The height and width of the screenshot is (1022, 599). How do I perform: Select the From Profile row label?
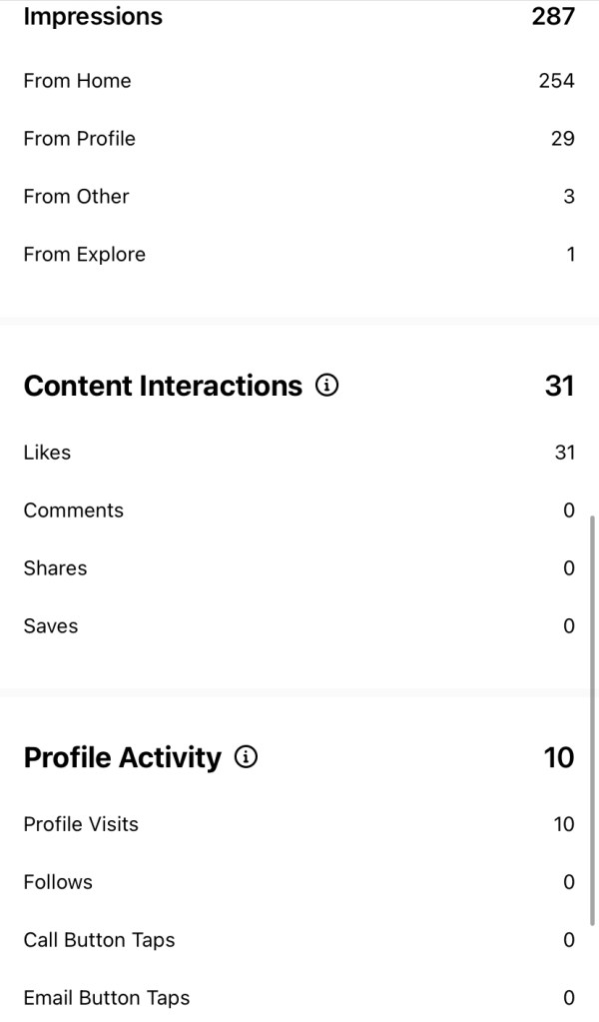coord(79,139)
